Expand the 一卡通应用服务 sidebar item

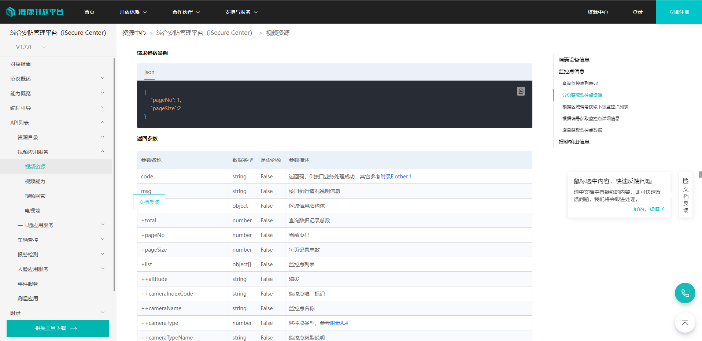[x=103, y=225]
